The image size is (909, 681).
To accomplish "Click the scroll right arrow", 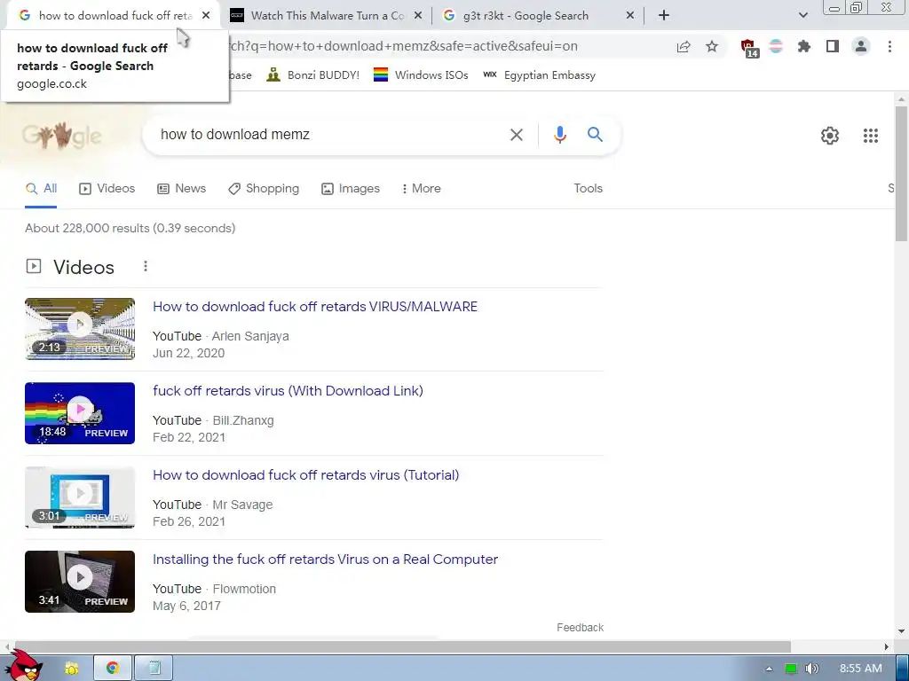I will click(887, 646).
